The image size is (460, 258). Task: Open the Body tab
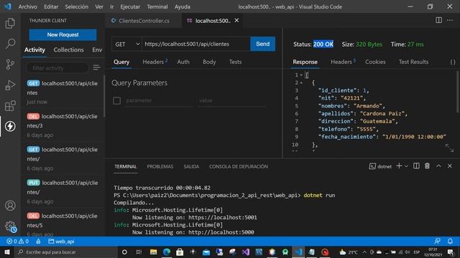(209, 62)
